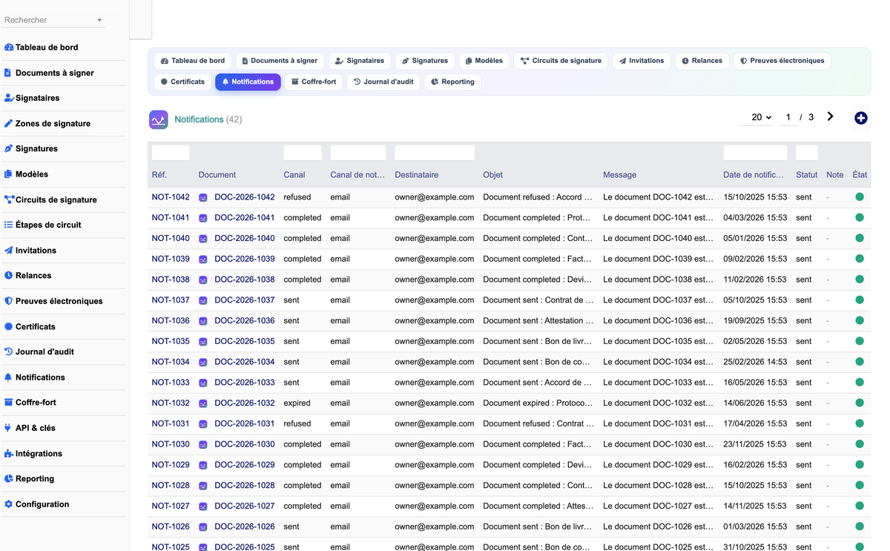Click the API & clés plug icon
The image size is (890, 551).
[8, 428]
